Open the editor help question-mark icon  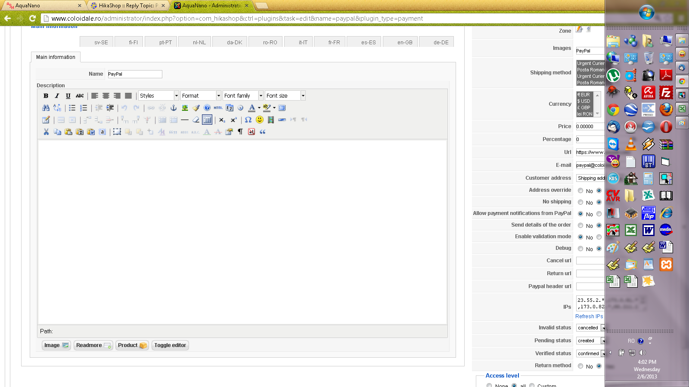[207, 108]
